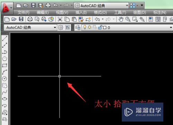Open the Block Editor icon
Screen dimensions: 173x125
pos(89,19)
